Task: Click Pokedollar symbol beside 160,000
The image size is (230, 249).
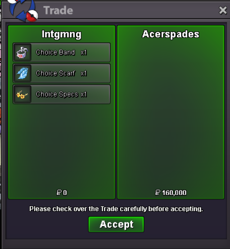Action: [158, 192]
